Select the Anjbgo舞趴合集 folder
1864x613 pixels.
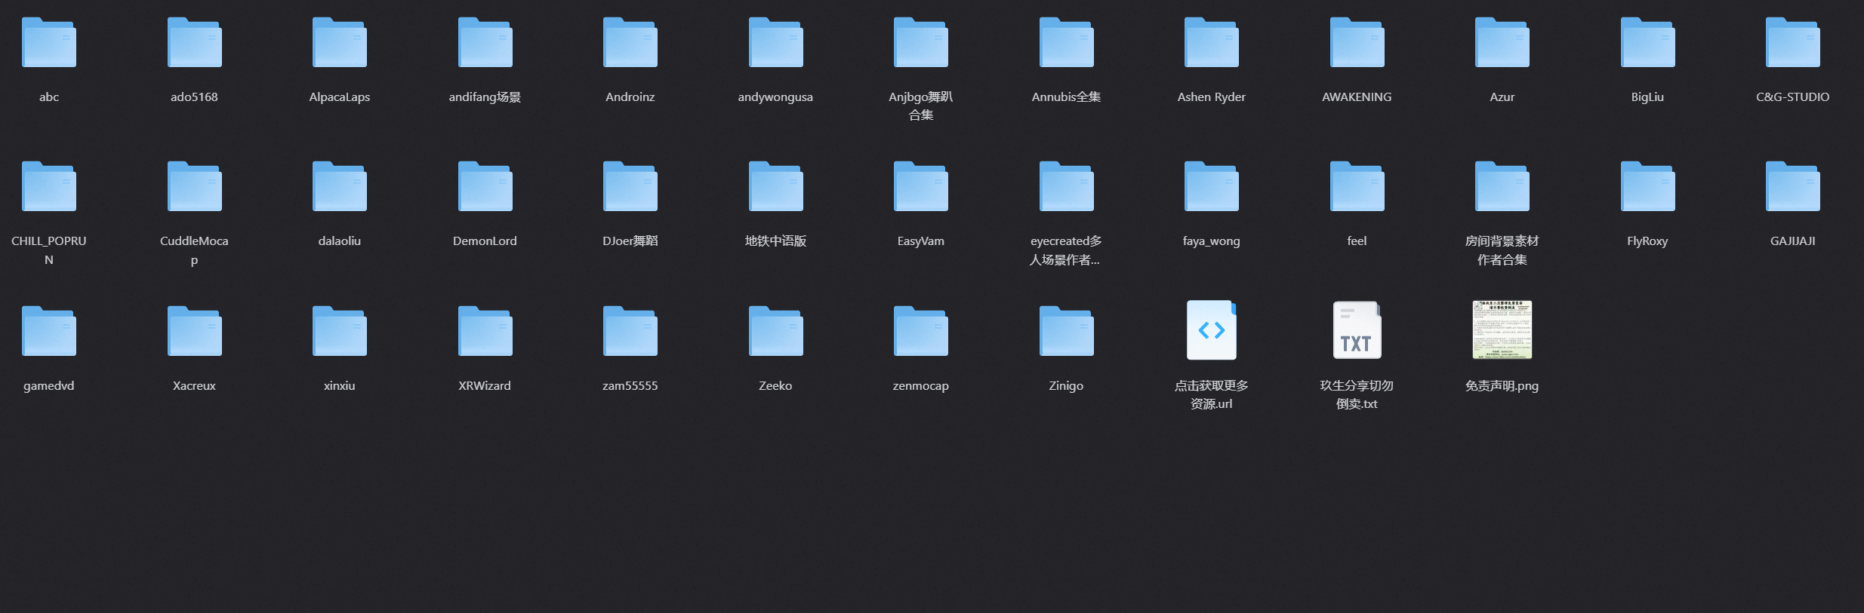click(x=921, y=42)
